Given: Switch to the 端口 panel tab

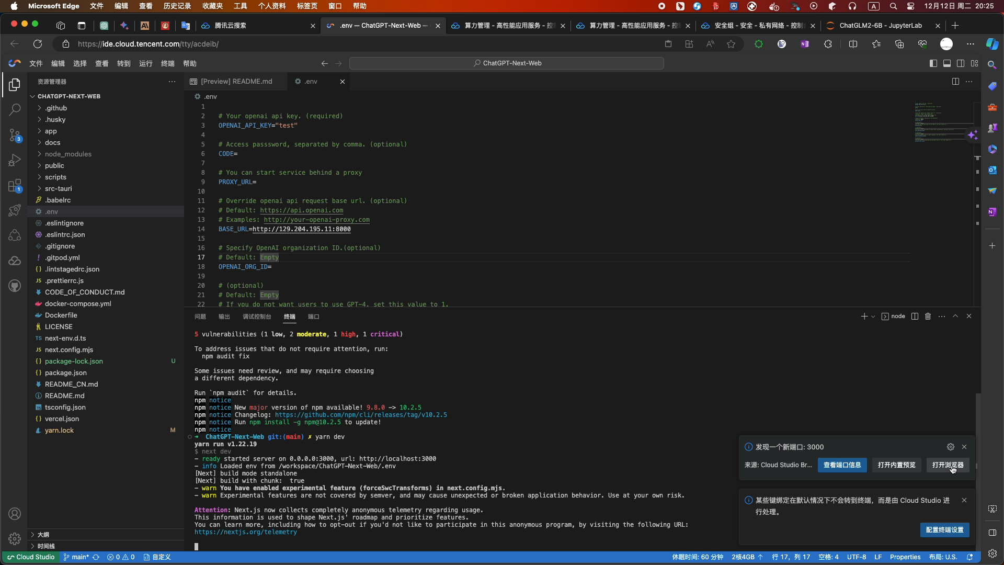Looking at the screenshot, I should pos(313,317).
